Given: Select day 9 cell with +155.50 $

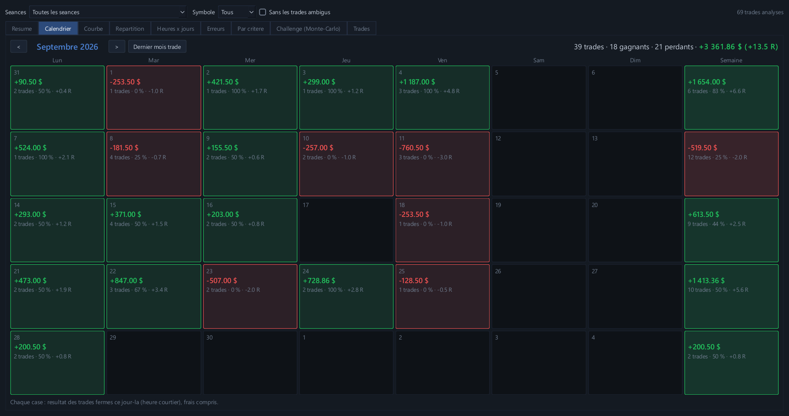Looking at the screenshot, I should [x=250, y=164].
